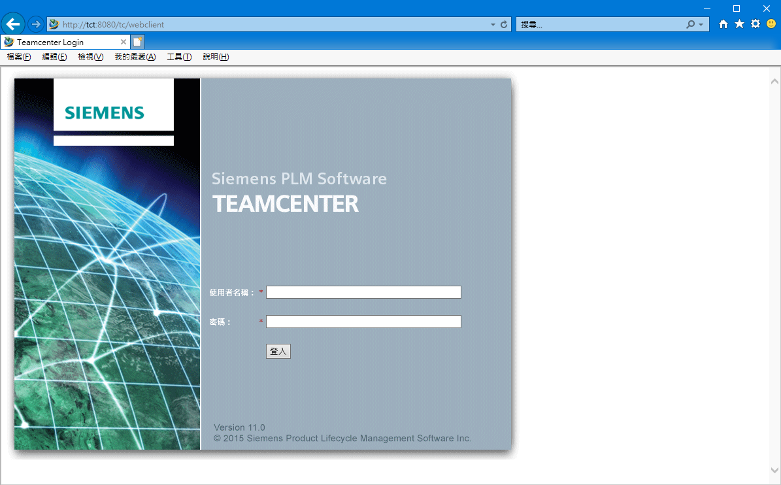Click the 密碼 label
781x485 pixels.
pos(220,322)
